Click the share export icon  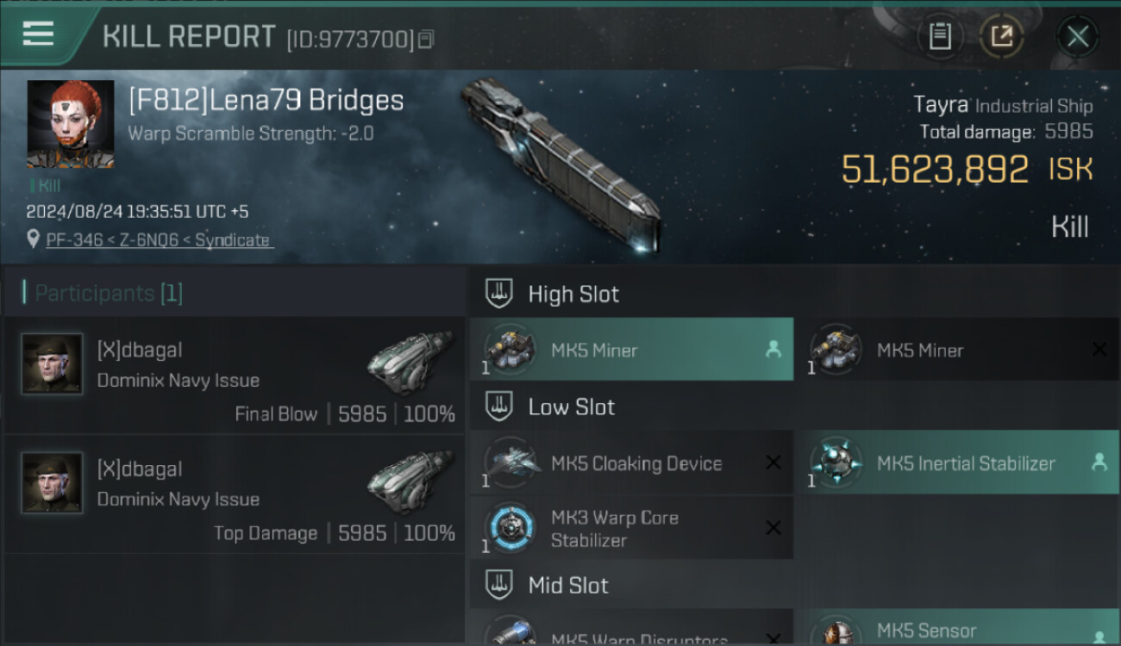click(1001, 36)
